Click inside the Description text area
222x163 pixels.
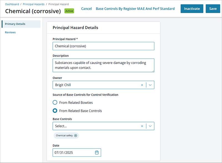pyautogui.click(x=104, y=65)
